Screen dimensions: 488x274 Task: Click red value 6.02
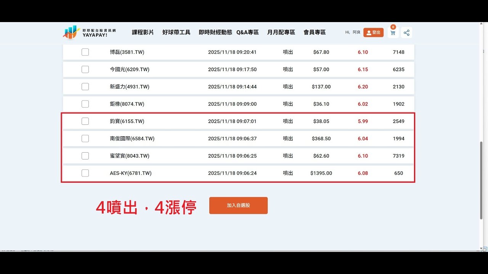tap(363, 104)
